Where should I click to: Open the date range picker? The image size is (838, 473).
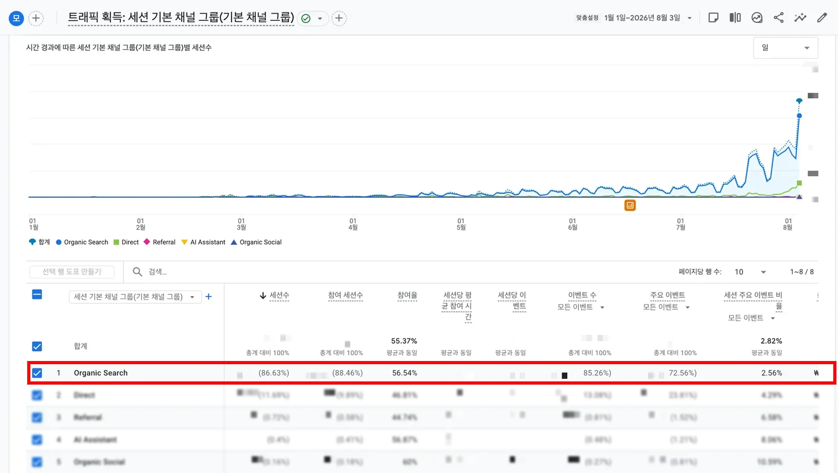648,18
